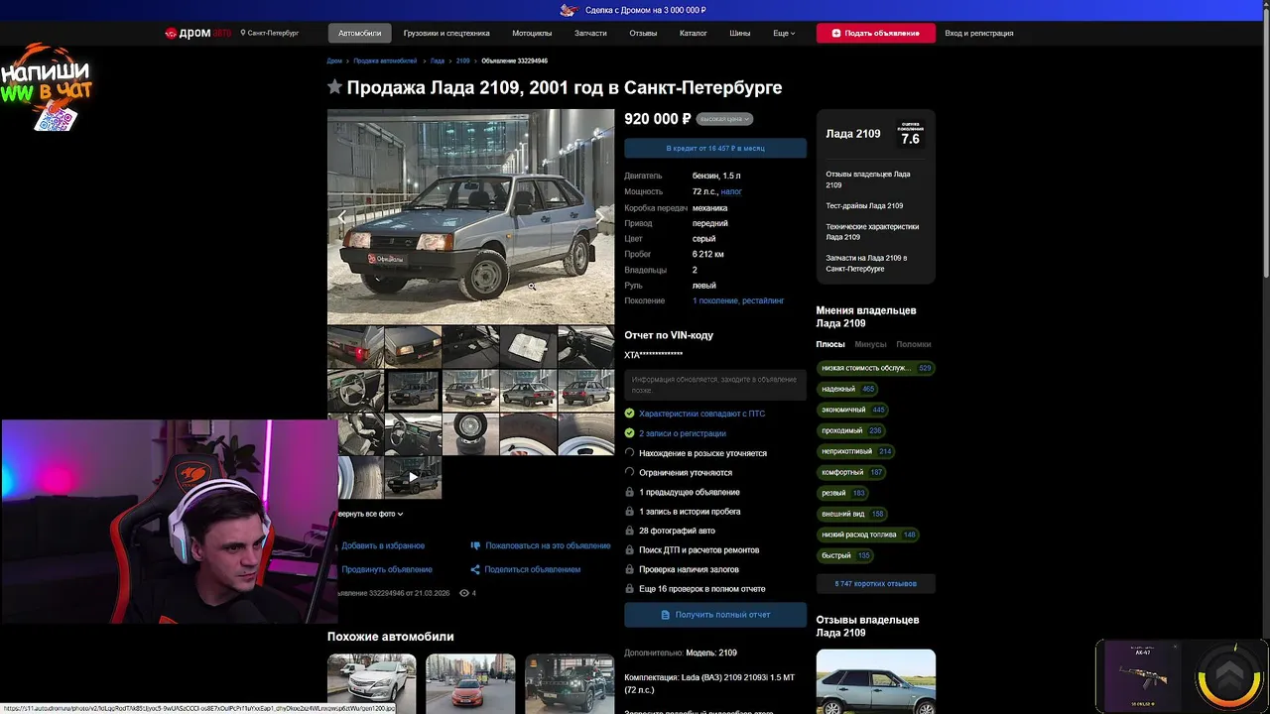Click green check beside Характеристики совпадают с ПТС

point(629,414)
